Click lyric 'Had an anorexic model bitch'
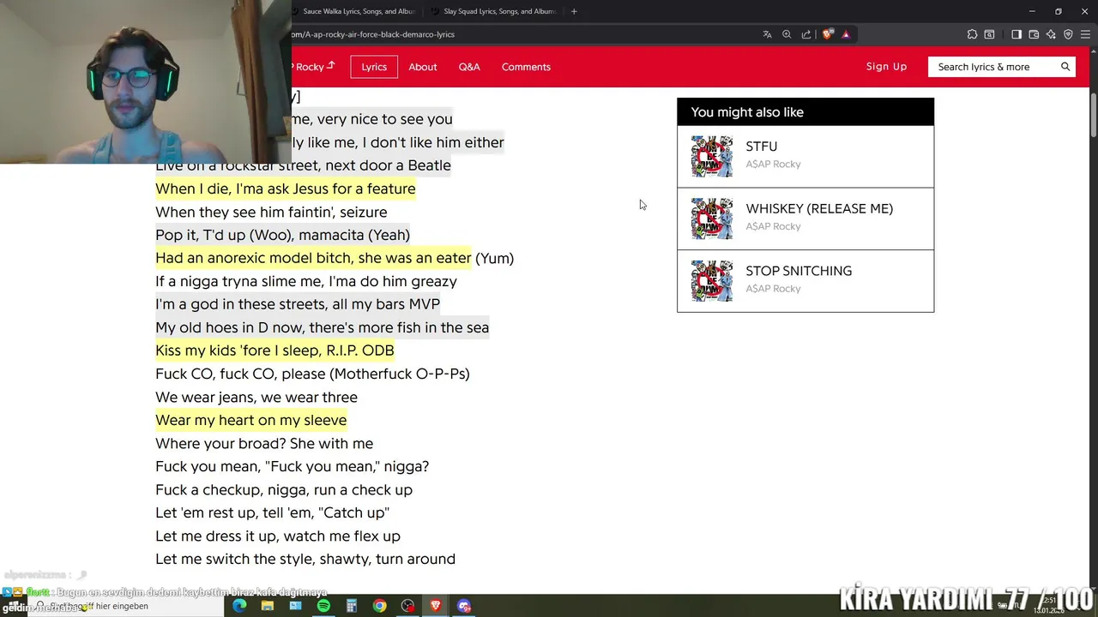This screenshot has width=1098, height=617. click(313, 258)
